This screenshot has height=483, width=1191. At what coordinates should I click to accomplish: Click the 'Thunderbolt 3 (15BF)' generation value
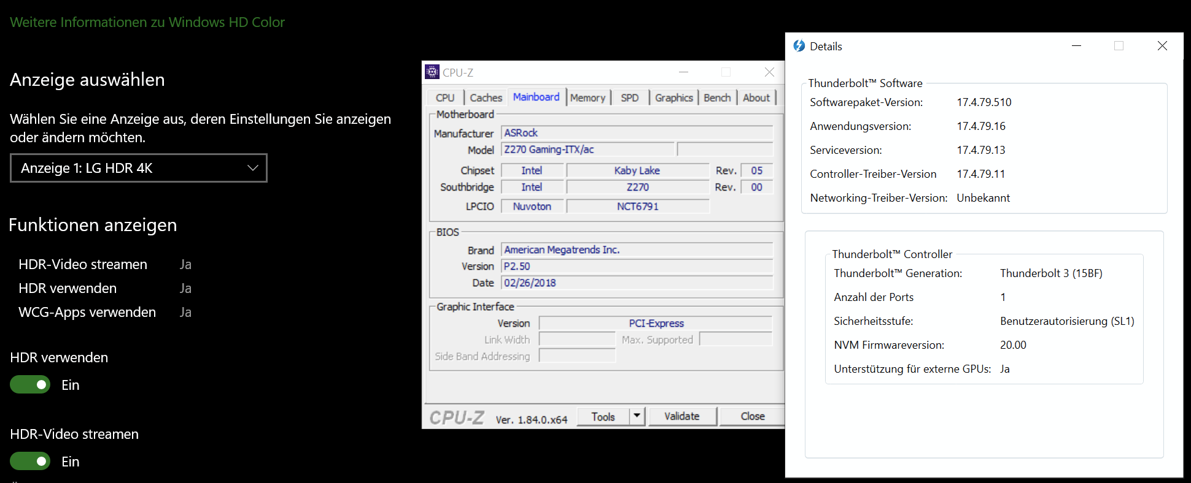pos(1051,273)
